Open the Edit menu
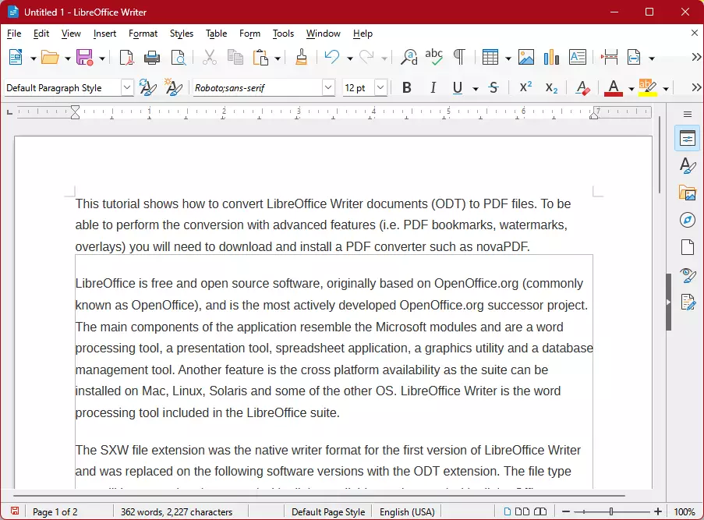704x520 pixels. [41, 34]
